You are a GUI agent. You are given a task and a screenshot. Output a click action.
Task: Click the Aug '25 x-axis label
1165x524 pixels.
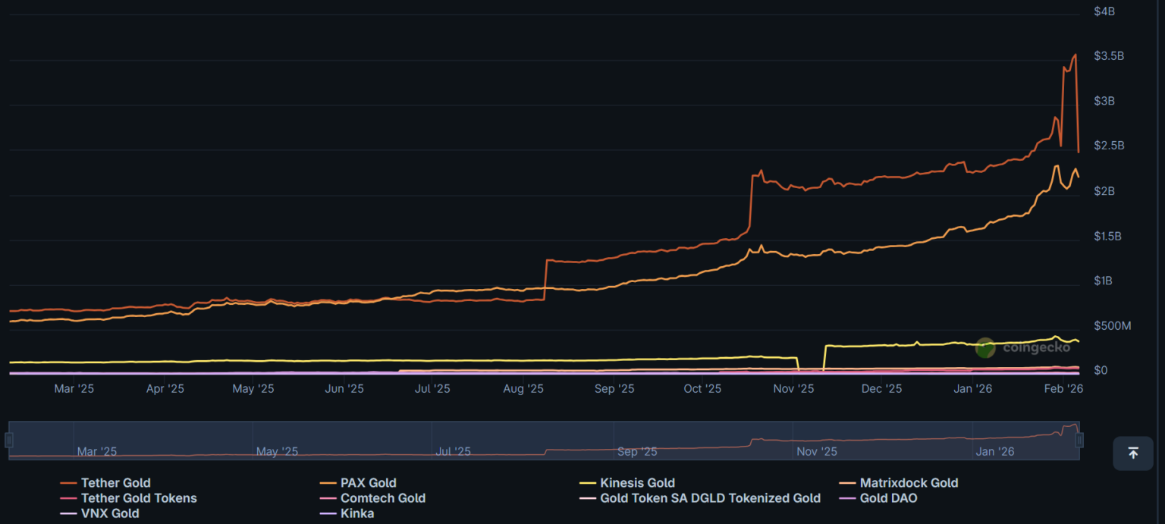(x=523, y=388)
